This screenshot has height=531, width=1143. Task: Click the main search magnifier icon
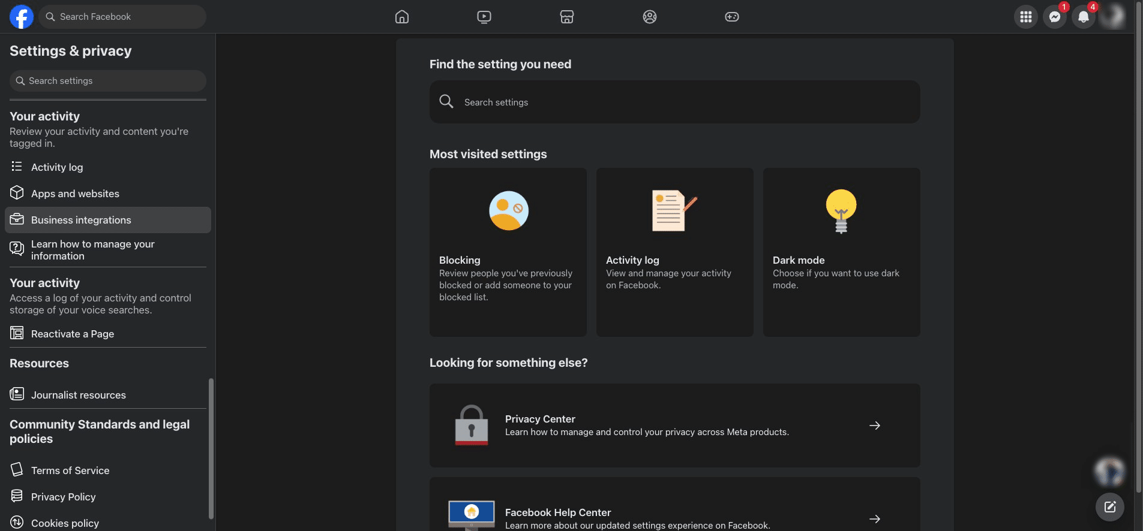(446, 101)
